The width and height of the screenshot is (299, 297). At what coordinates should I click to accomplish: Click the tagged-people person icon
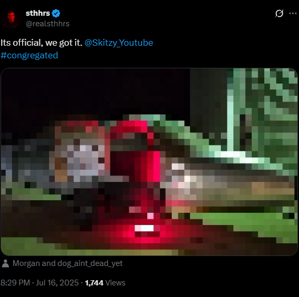5,263
